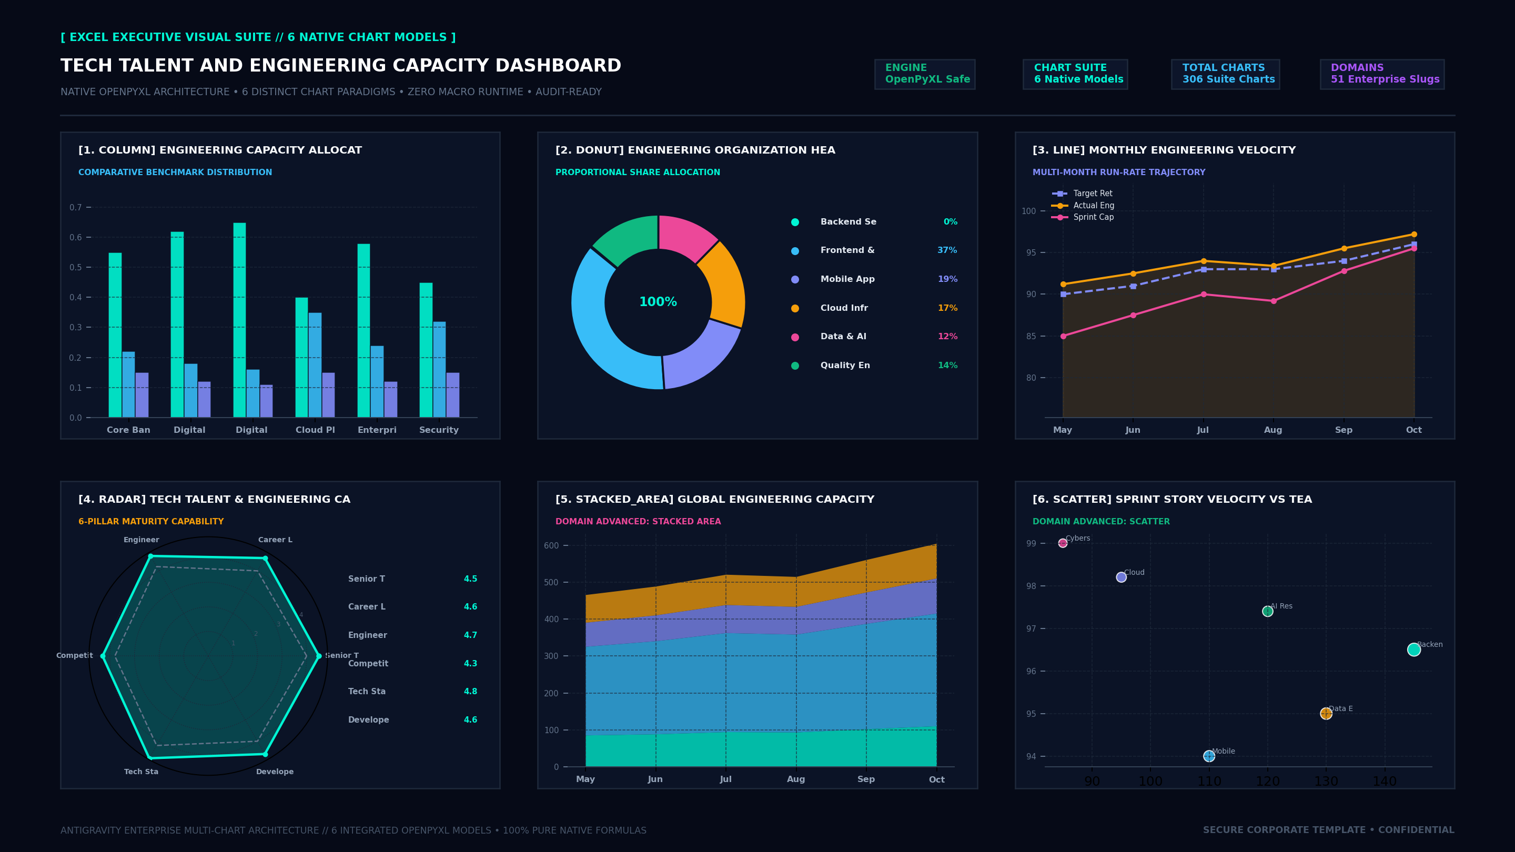The height and width of the screenshot is (852, 1515).
Task: Click the Cloud Pl column axis label
Action: (315, 430)
